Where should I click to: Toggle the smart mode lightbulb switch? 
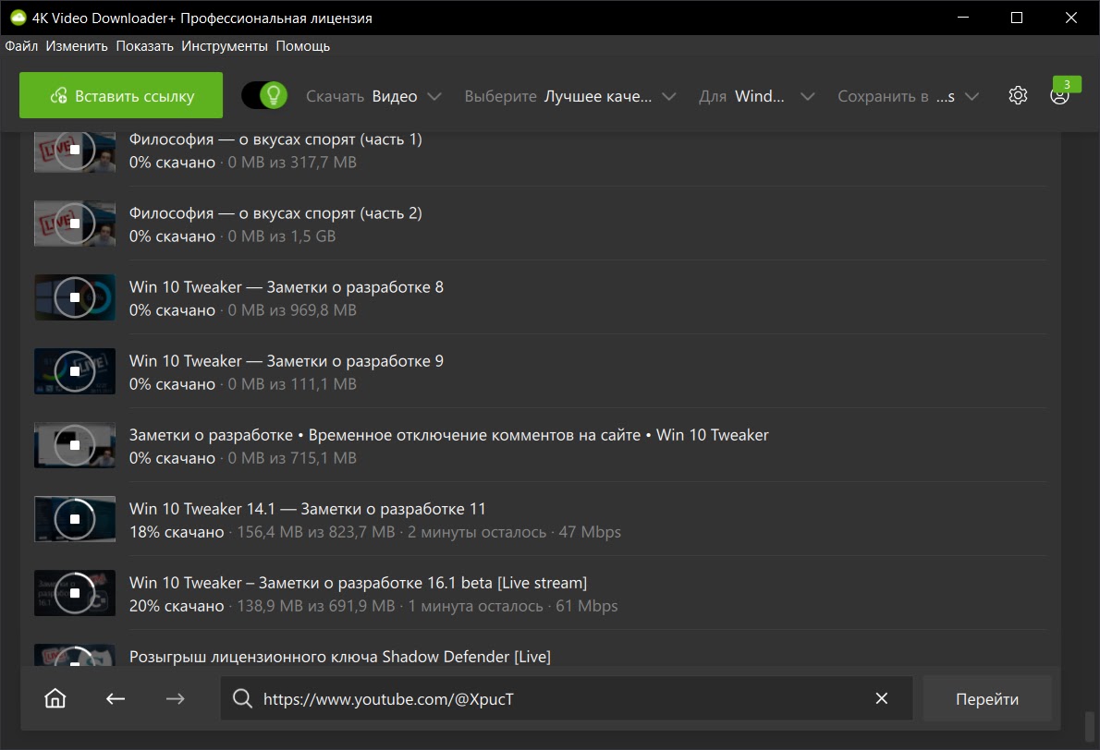(x=264, y=95)
